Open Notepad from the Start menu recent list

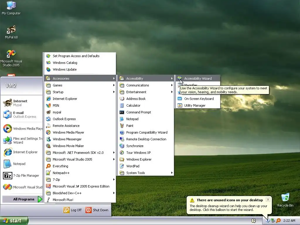[x=22, y=164]
